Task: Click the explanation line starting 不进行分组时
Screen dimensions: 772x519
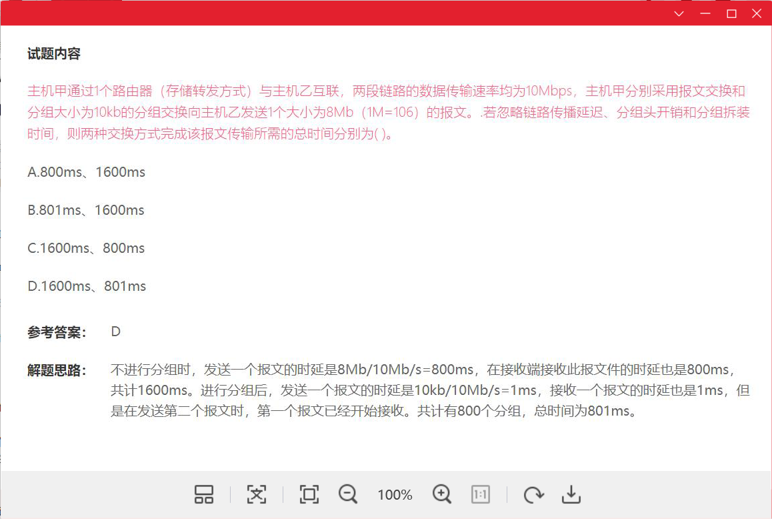Action: coord(423,369)
